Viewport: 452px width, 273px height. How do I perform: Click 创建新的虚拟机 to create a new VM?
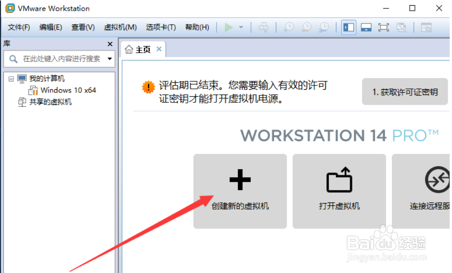tap(240, 191)
